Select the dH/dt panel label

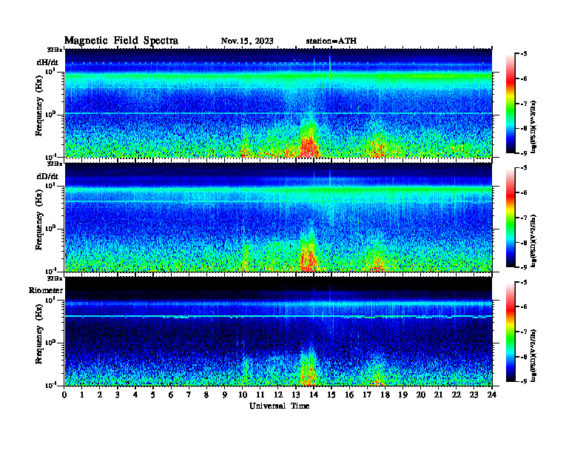point(47,63)
